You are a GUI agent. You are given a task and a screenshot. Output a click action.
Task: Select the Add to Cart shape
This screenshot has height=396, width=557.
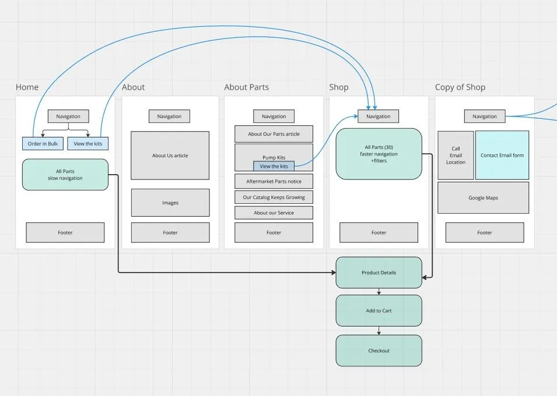(x=379, y=310)
